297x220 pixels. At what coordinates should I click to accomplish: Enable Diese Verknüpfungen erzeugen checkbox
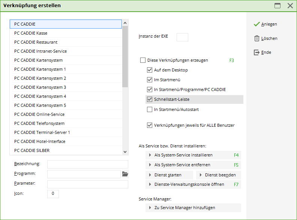[x=142, y=60]
